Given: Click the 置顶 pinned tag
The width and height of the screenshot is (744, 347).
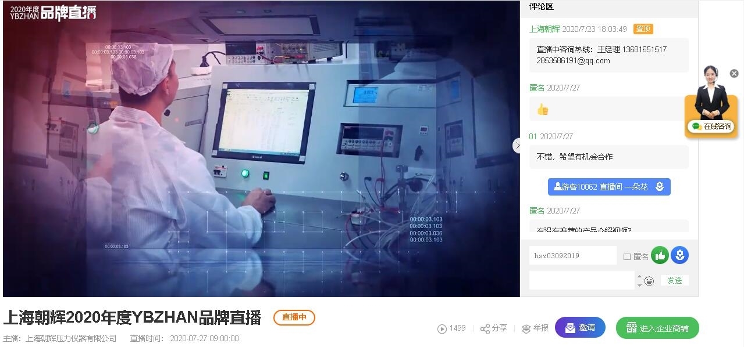Looking at the screenshot, I should 643,29.
